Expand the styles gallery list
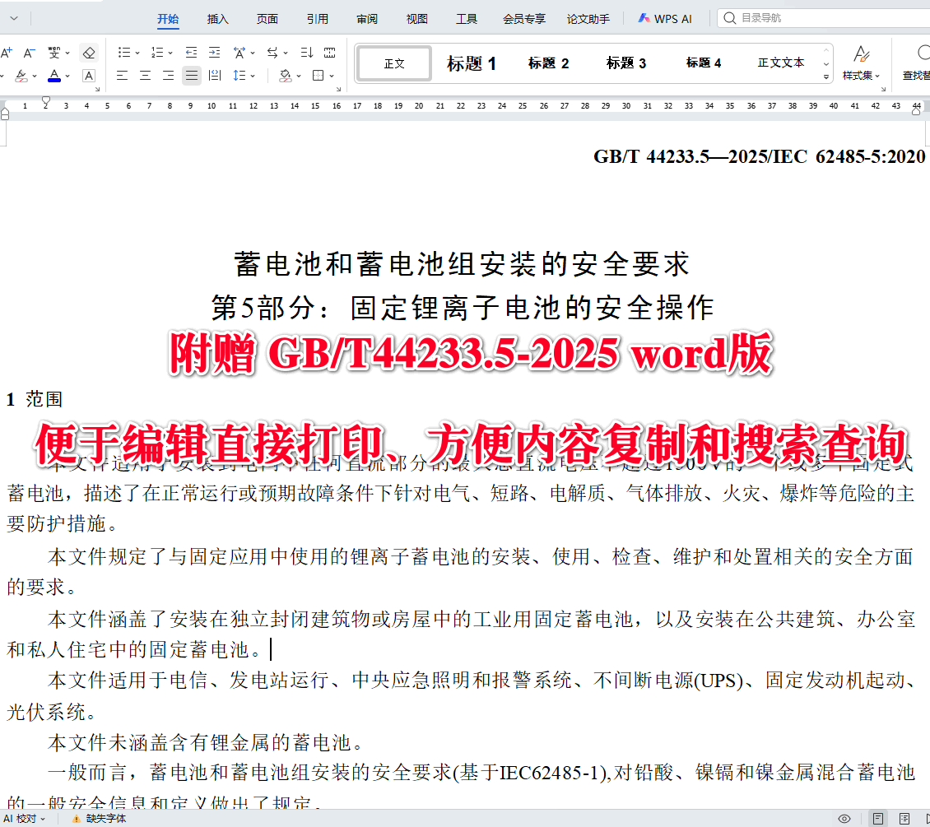Screen dimensions: 930x827 pyautogui.click(x=826, y=77)
